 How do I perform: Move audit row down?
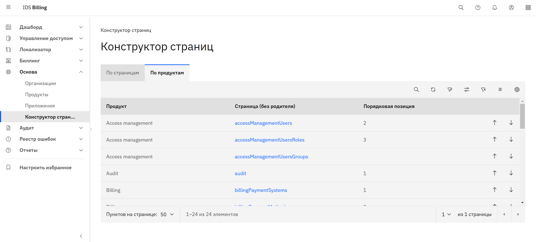pyautogui.click(x=511, y=173)
